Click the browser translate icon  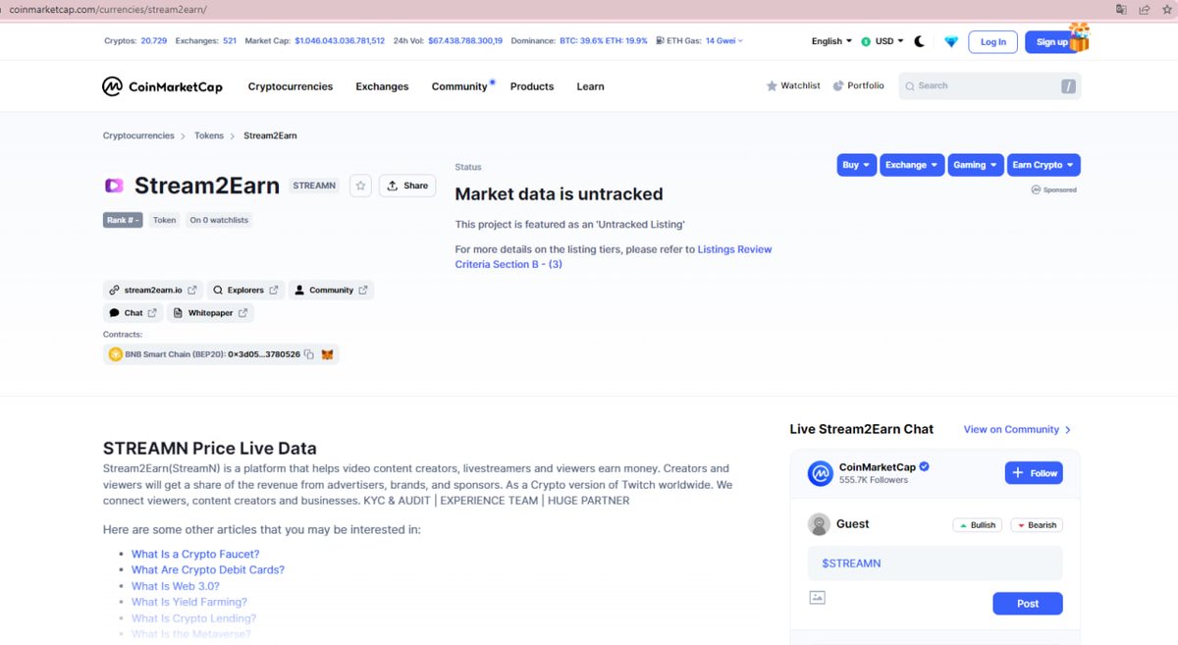(1121, 9)
